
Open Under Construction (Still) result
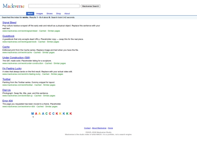coord(16,58)
